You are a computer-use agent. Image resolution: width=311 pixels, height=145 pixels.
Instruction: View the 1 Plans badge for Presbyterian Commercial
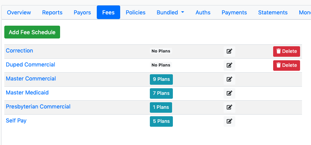click(161, 107)
